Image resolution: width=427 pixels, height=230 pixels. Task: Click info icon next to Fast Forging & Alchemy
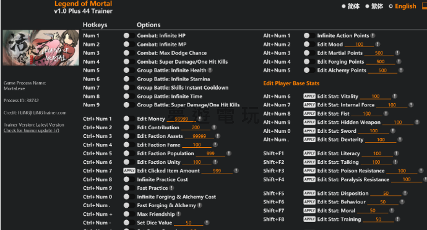[x=200, y=205]
